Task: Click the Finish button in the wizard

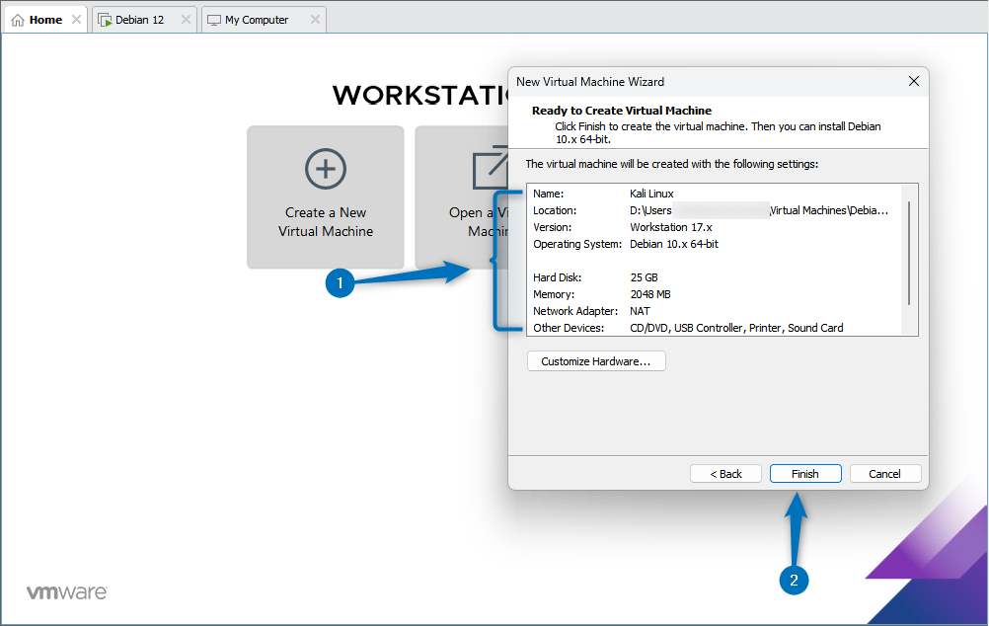Action: click(804, 473)
